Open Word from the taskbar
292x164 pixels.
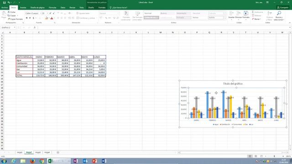[x=104, y=161]
